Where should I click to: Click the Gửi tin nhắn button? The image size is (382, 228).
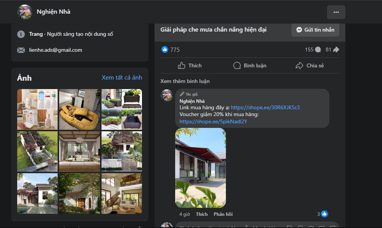(x=315, y=30)
